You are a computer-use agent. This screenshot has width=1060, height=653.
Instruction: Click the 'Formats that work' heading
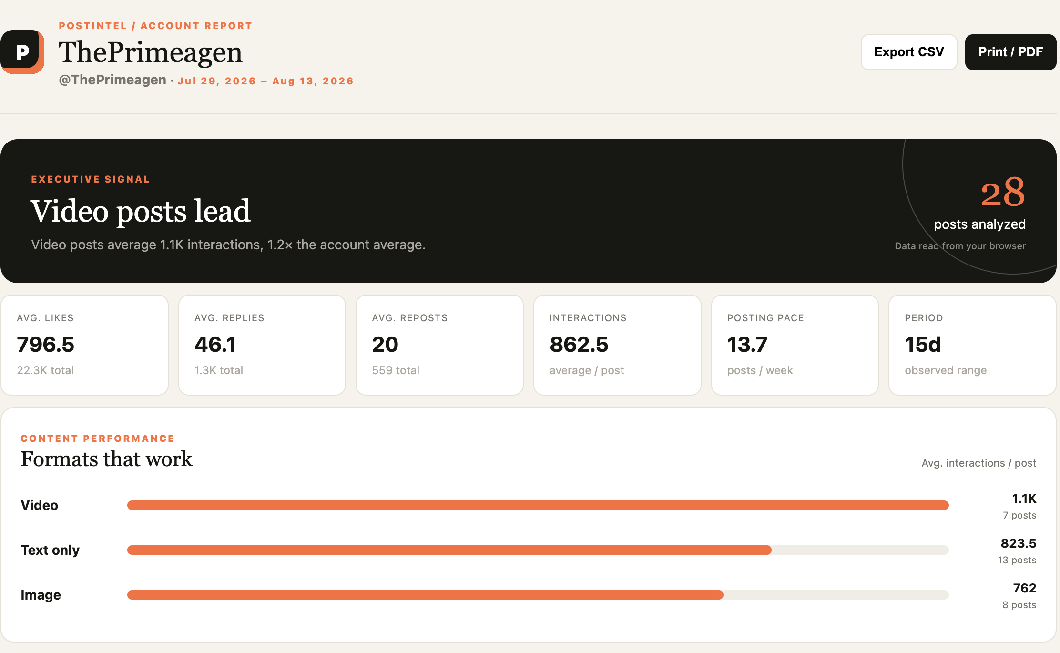[x=106, y=459]
